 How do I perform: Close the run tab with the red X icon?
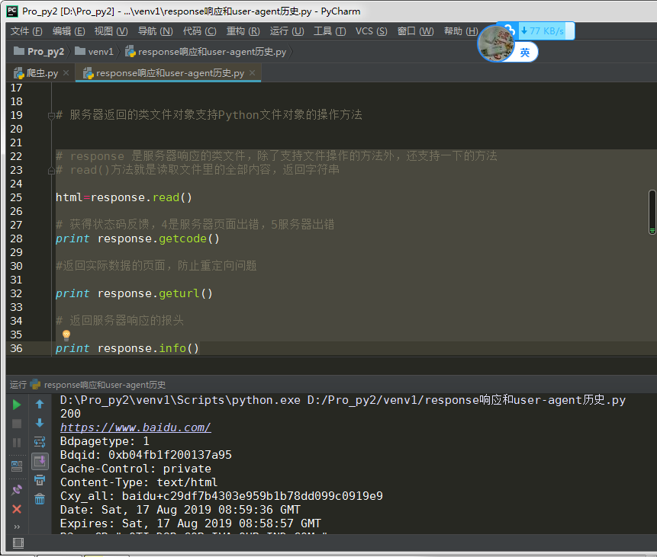point(17,509)
